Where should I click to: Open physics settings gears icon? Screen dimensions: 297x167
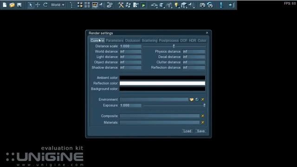coord(110,5)
